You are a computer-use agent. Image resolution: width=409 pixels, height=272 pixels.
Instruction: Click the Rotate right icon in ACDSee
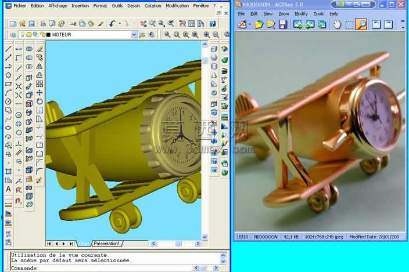(388, 24)
